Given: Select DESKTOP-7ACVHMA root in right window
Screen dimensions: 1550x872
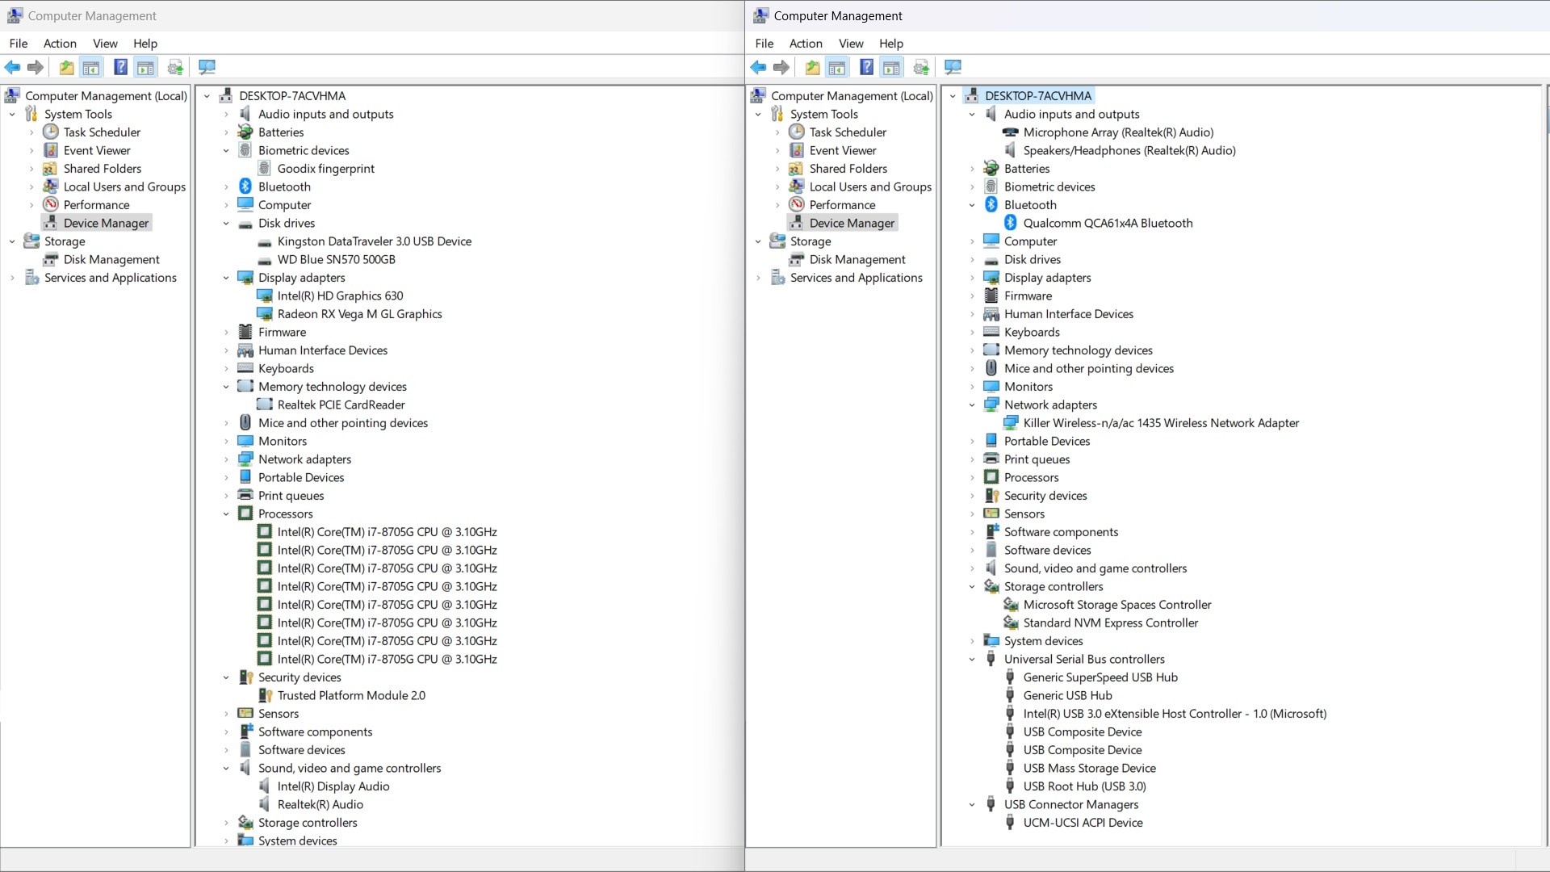Looking at the screenshot, I should [x=1038, y=96].
